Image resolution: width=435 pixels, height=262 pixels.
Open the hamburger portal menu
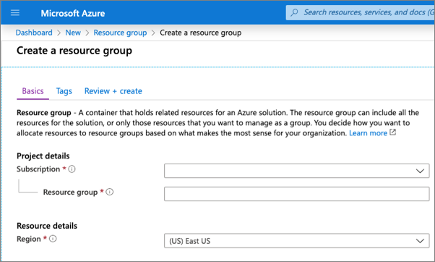[x=15, y=13]
